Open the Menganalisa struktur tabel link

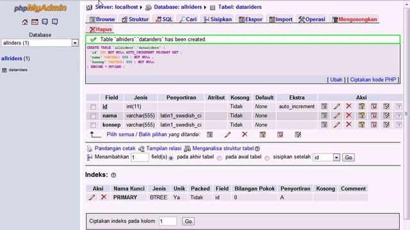pyautogui.click(x=223, y=148)
